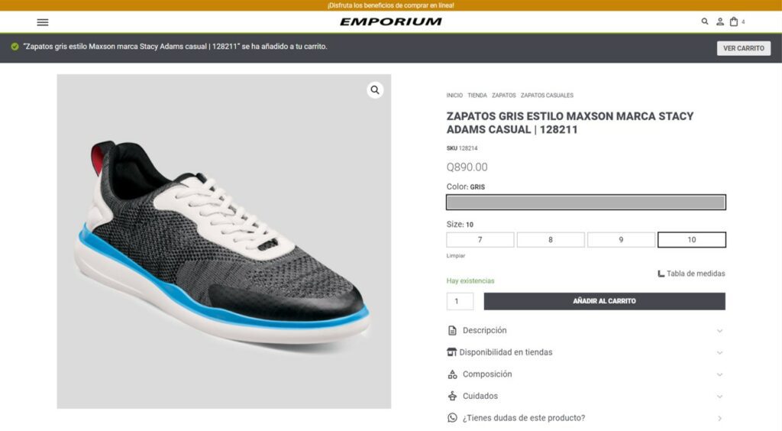Screen dimensions: 782x431
Task: Open the shopping bag cart icon
Action: tap(734, 21)
